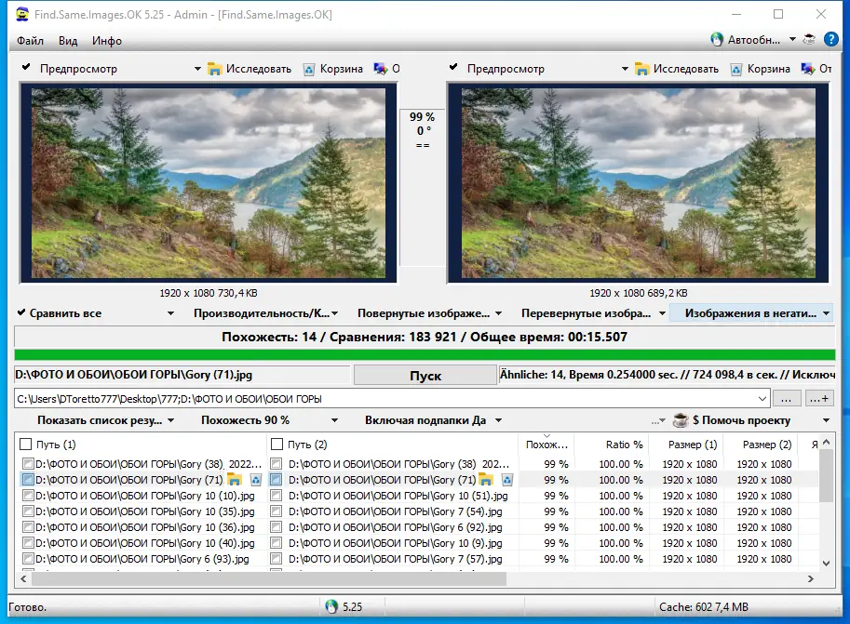Click recycle icon in Путь (1) Gory (71) row
850x624 pixels.
(256, 479)
